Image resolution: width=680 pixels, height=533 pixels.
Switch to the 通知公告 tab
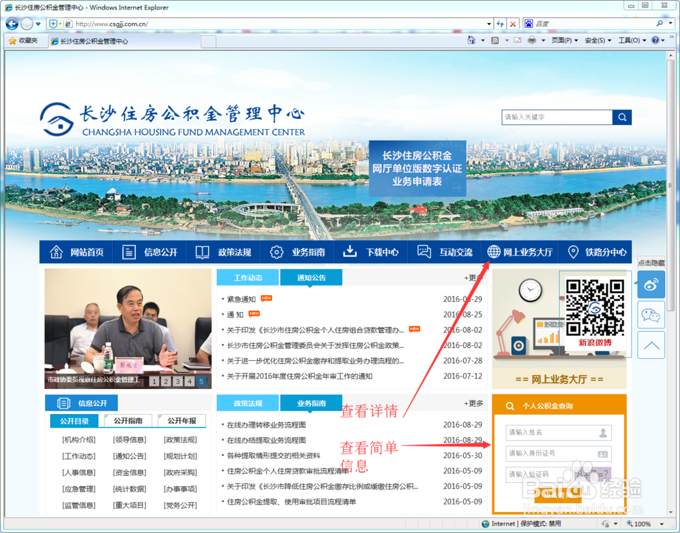click(311, 277)
